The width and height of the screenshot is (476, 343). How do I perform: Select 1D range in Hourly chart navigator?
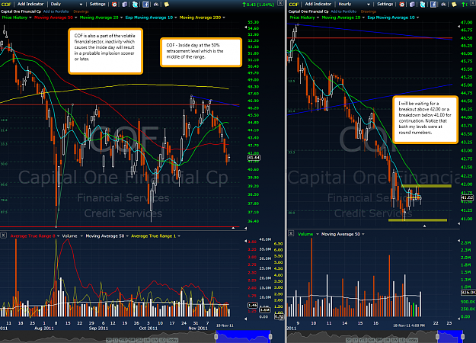[x=402, y=340]
